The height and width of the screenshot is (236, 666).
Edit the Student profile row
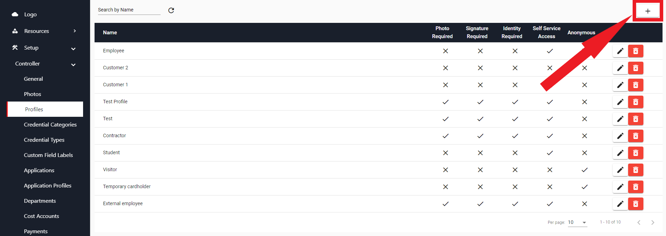[620, 153]
